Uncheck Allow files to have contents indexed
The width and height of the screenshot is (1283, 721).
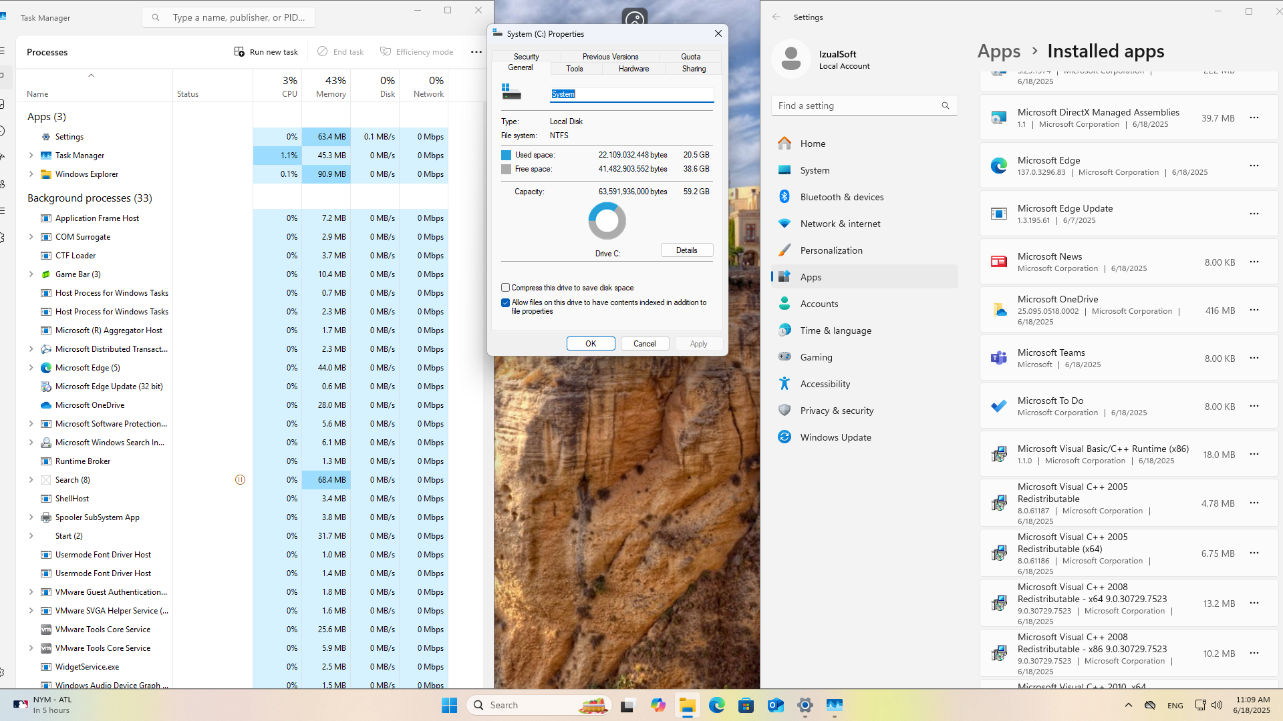[x=506, y=302]
